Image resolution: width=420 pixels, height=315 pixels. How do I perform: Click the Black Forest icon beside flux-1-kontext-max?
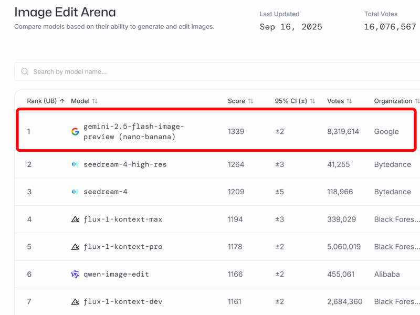pyautogui.click(x=75, y=219)
